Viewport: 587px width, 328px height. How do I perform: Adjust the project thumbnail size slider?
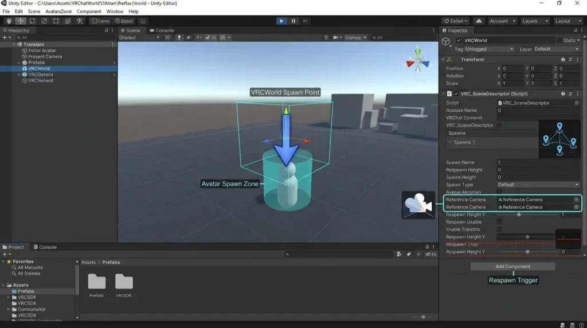point(422,317)
